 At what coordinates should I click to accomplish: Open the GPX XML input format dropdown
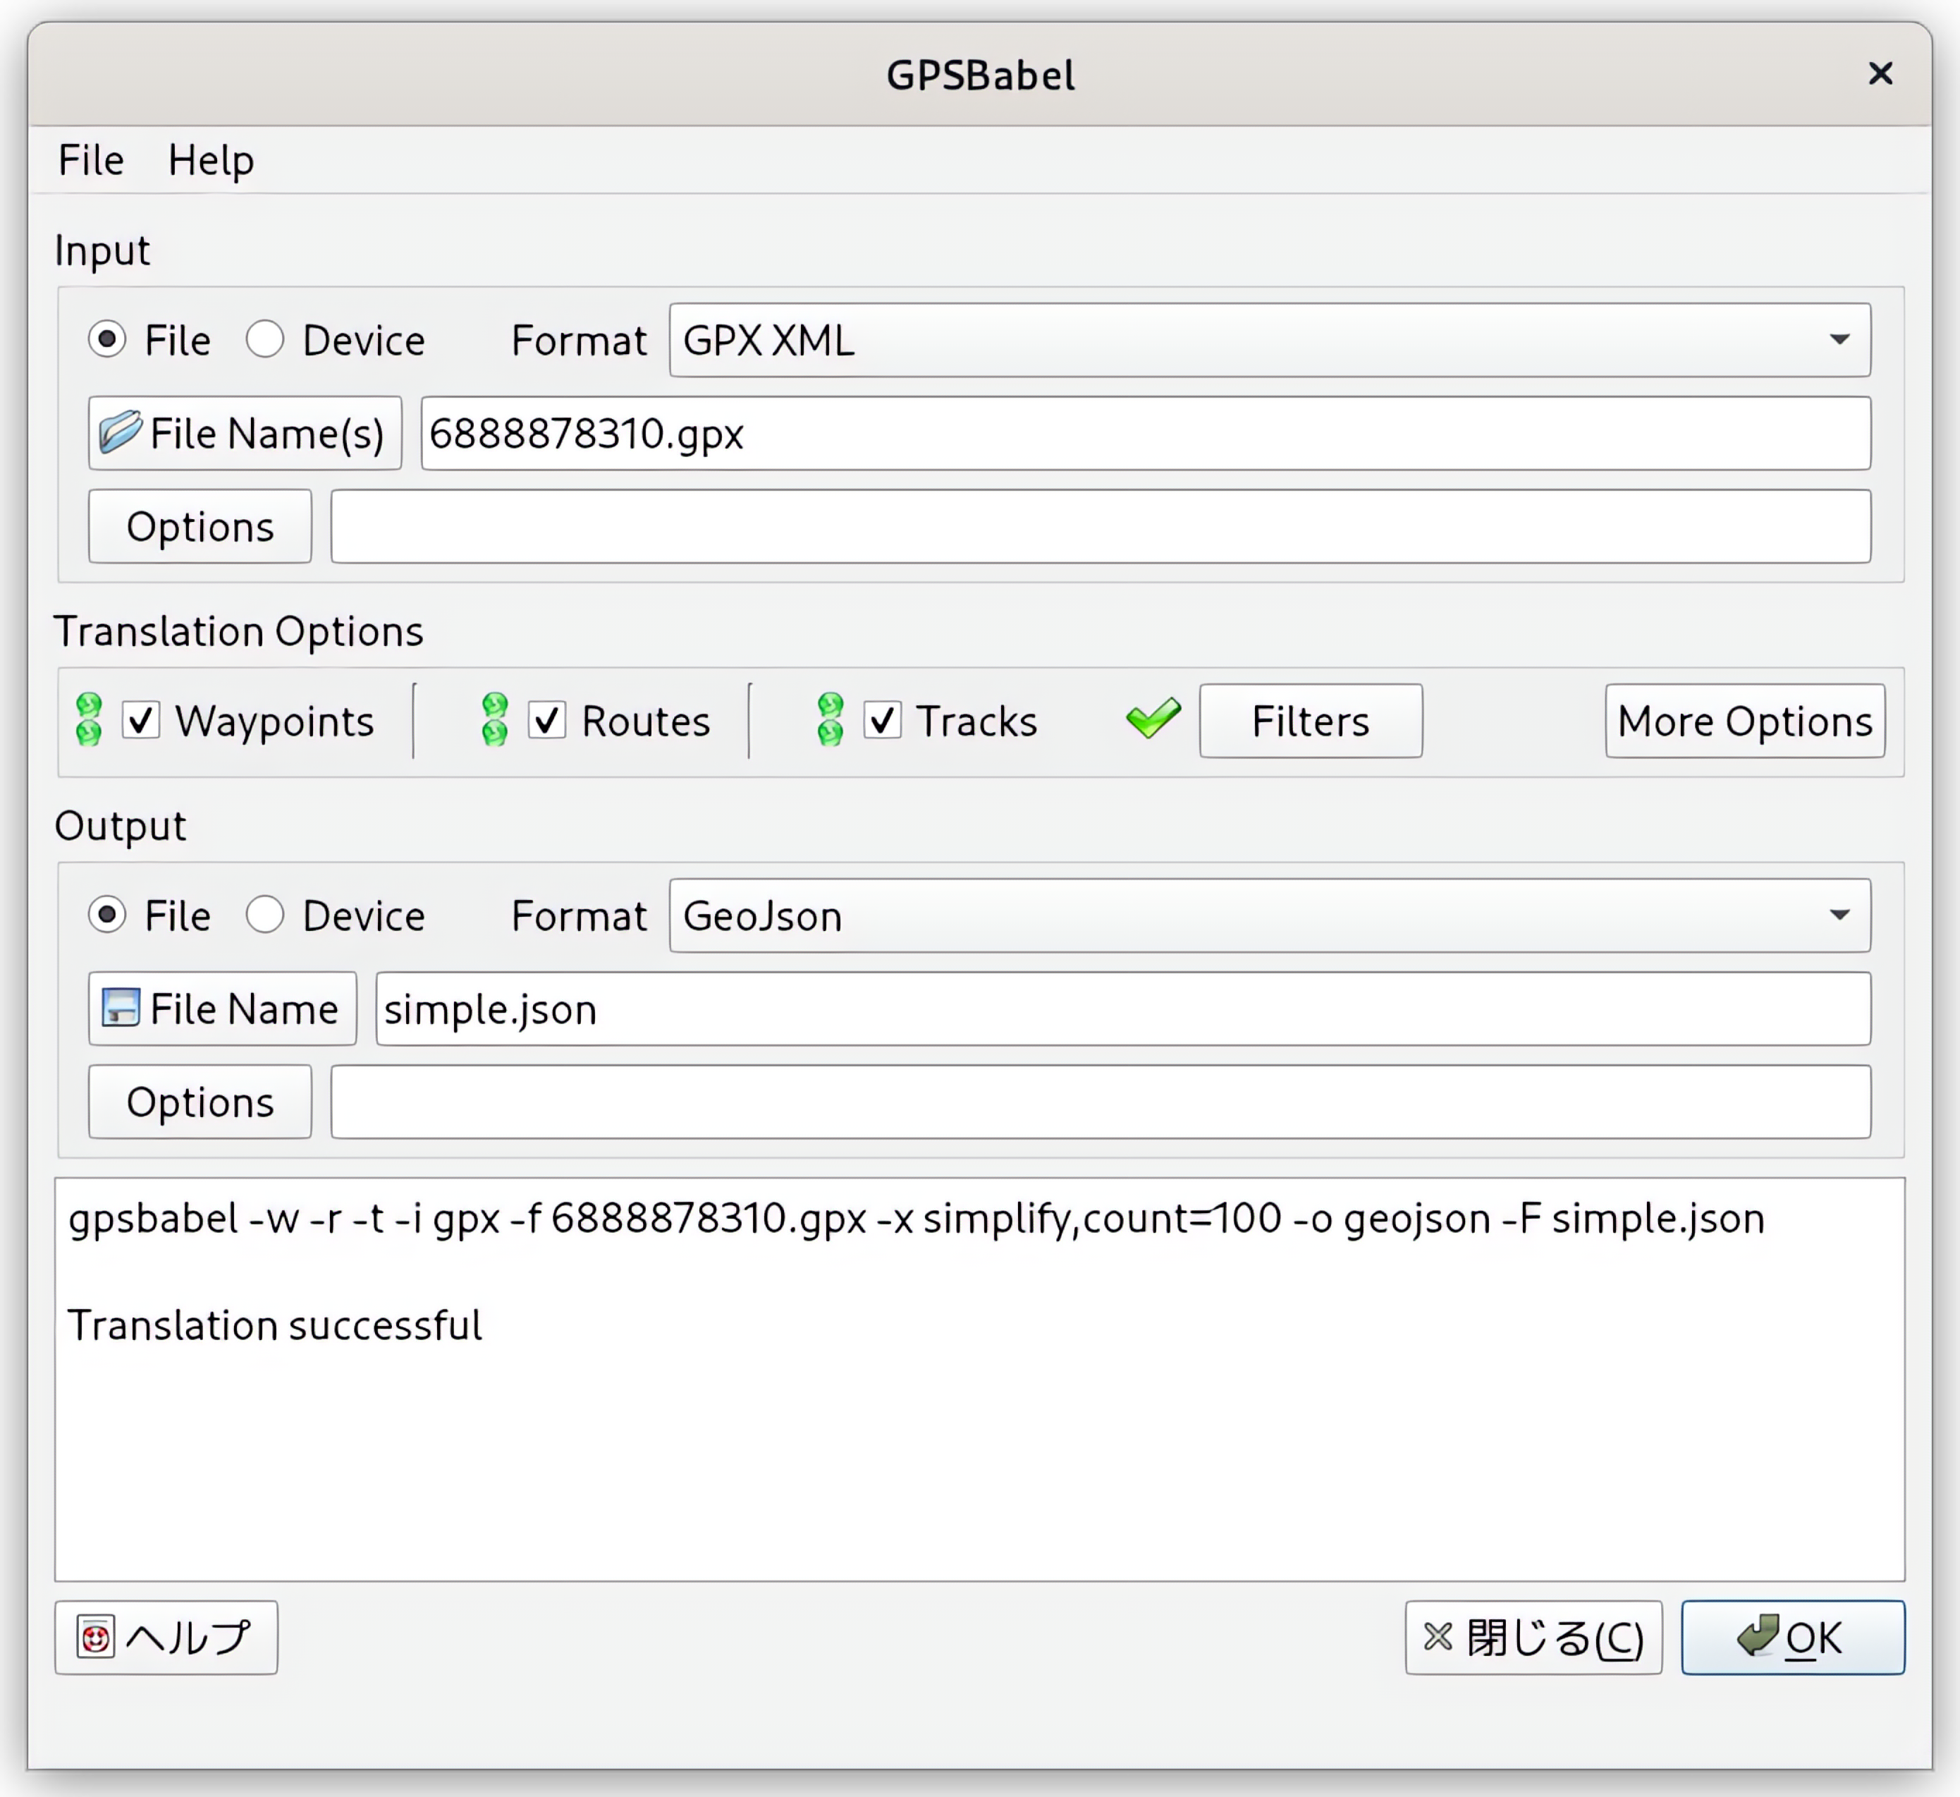pyautogui.click(x=1270, y=341)
